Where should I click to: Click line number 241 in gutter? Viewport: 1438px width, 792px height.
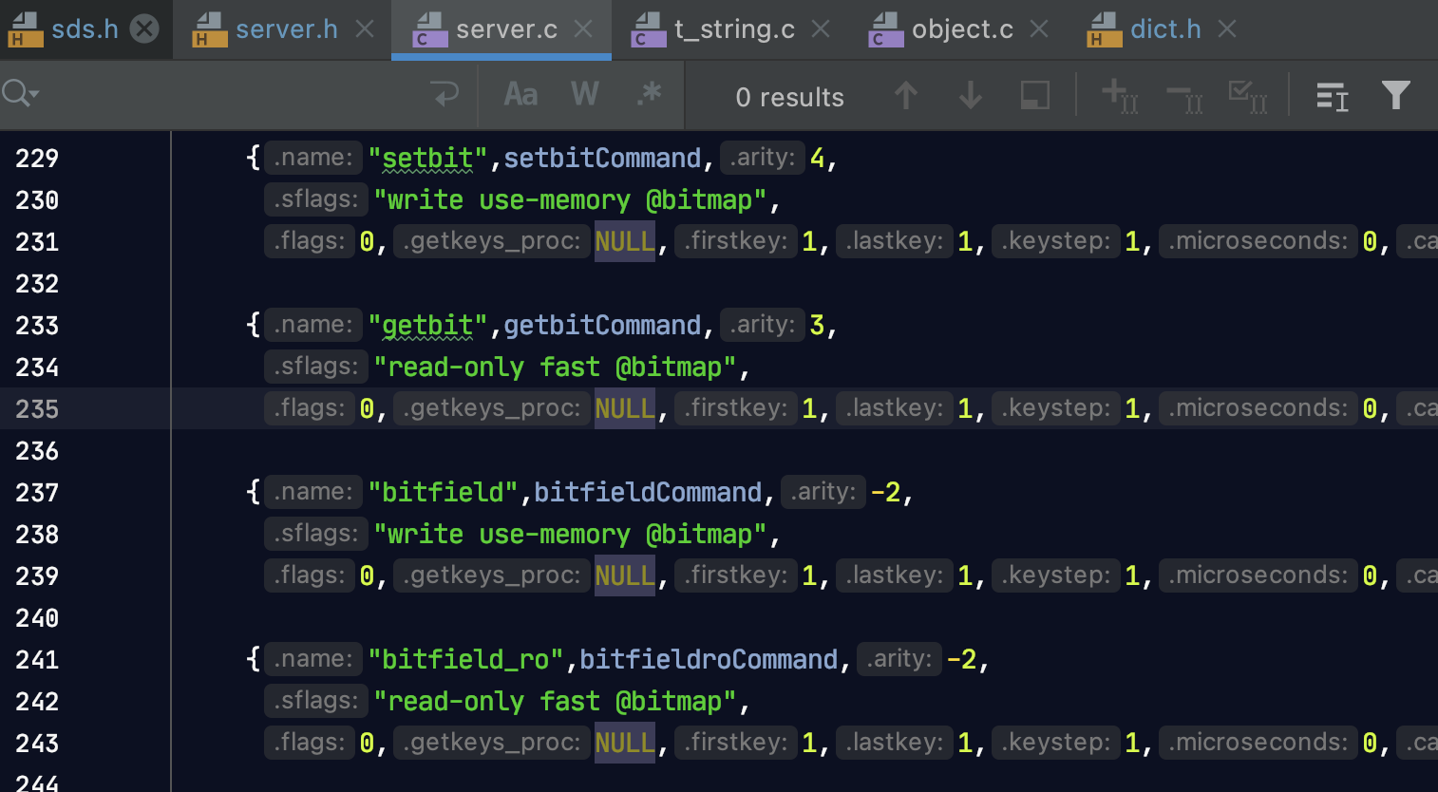(x=37, y=660)
